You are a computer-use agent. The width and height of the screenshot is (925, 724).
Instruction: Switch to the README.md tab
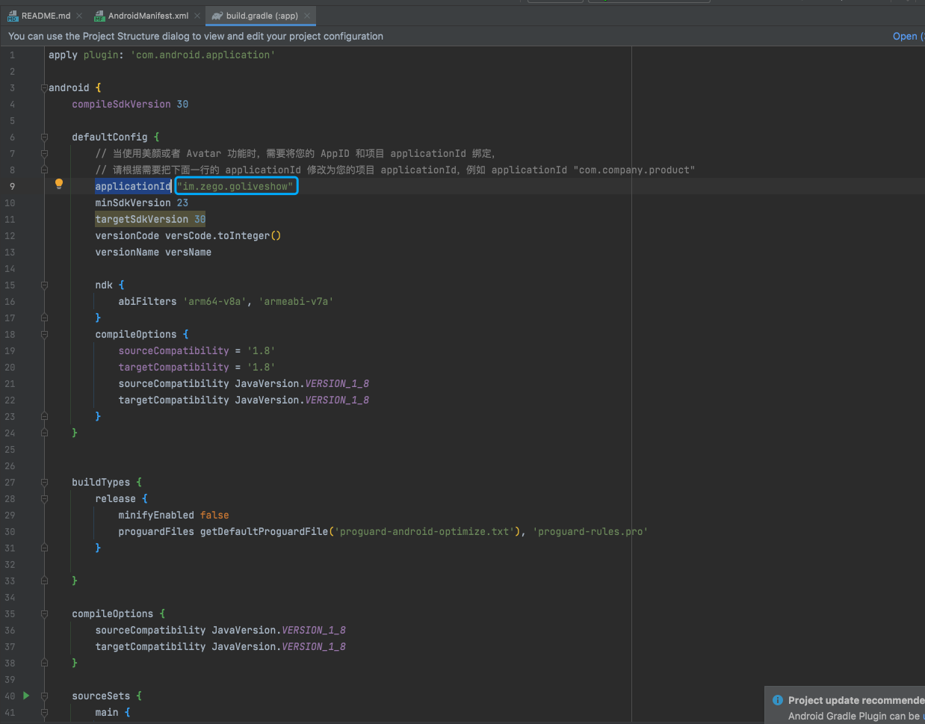pos(46,16)
